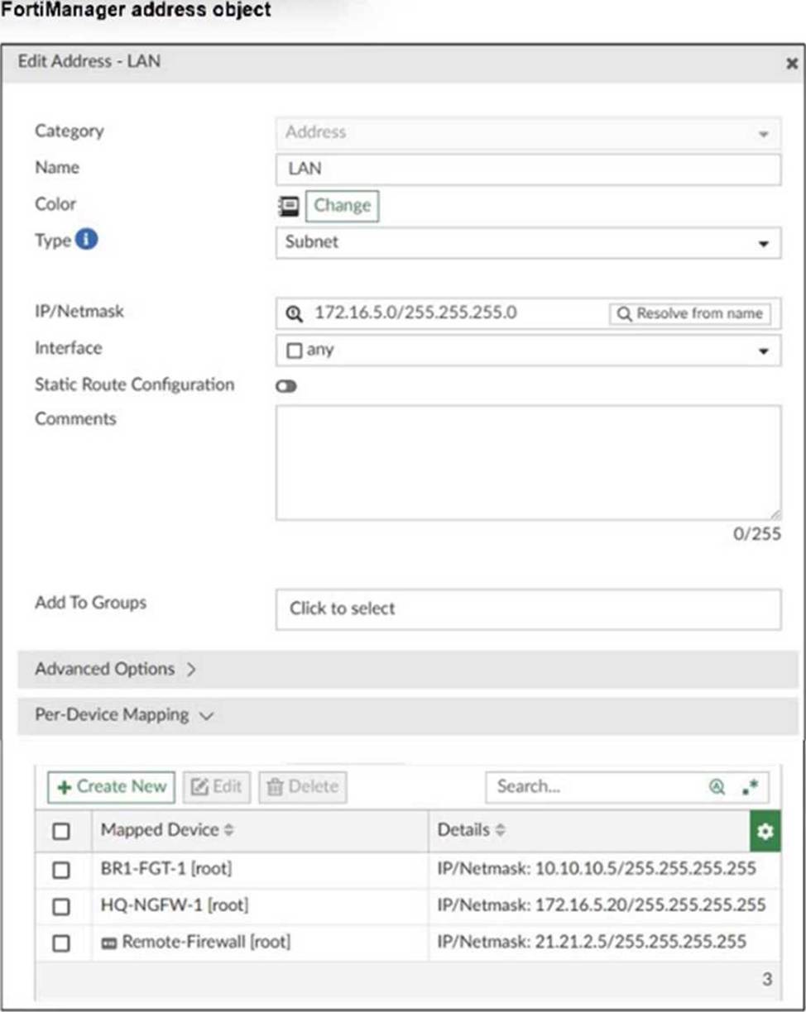Click the Resolve from name button

(x=689, y=314)
